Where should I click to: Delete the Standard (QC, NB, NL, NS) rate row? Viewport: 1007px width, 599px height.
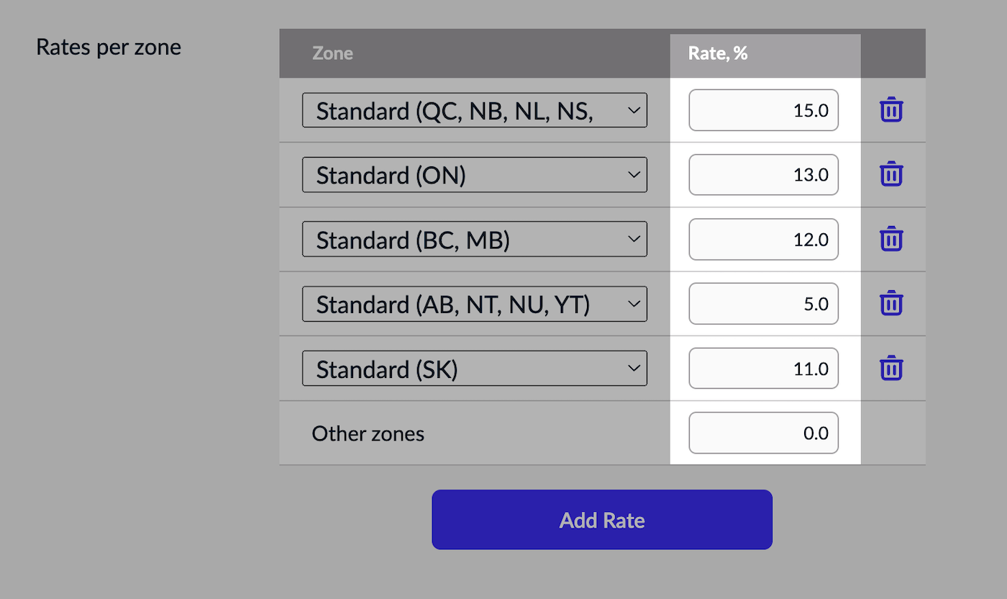(891, 110)
